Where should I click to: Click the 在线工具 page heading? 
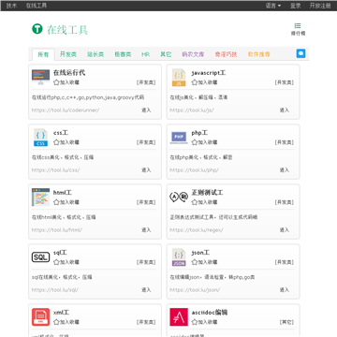[67, 30]
